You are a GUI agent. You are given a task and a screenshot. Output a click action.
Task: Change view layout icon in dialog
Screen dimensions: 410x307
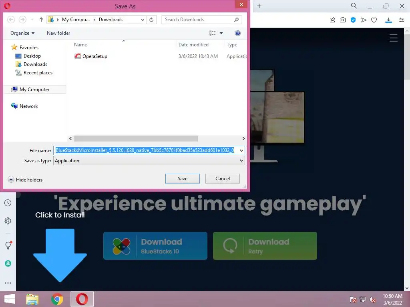tap(212, 33)
